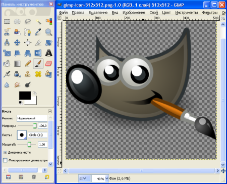Select the Shear tool
227x184 pixels.
[x=17, y=53]
